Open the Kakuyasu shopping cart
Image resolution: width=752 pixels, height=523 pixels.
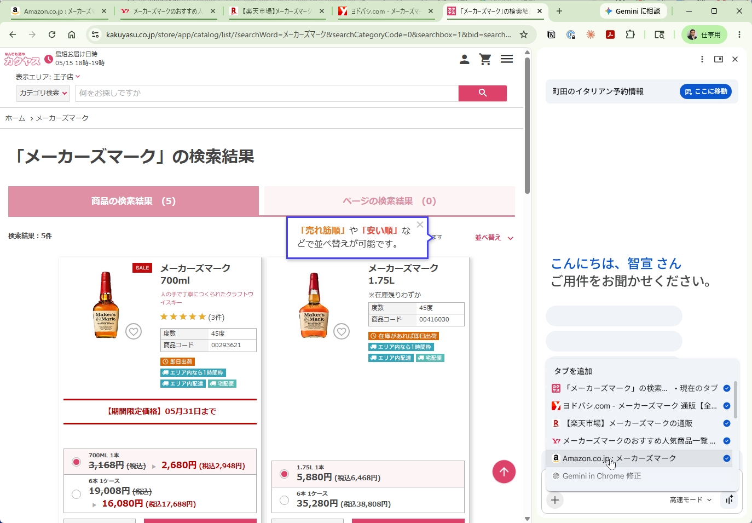[485, 59]
